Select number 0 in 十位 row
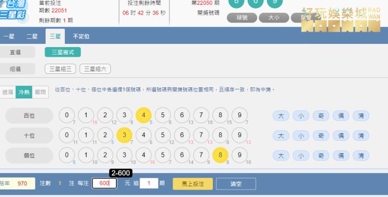The height and width of the screenshot is (197, 388). point(67,135)
